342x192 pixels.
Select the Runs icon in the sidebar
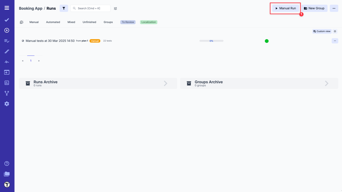[7, 30]
